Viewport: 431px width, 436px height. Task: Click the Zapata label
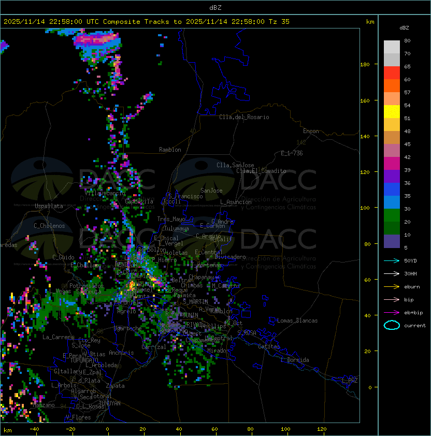tap(115, 386)
